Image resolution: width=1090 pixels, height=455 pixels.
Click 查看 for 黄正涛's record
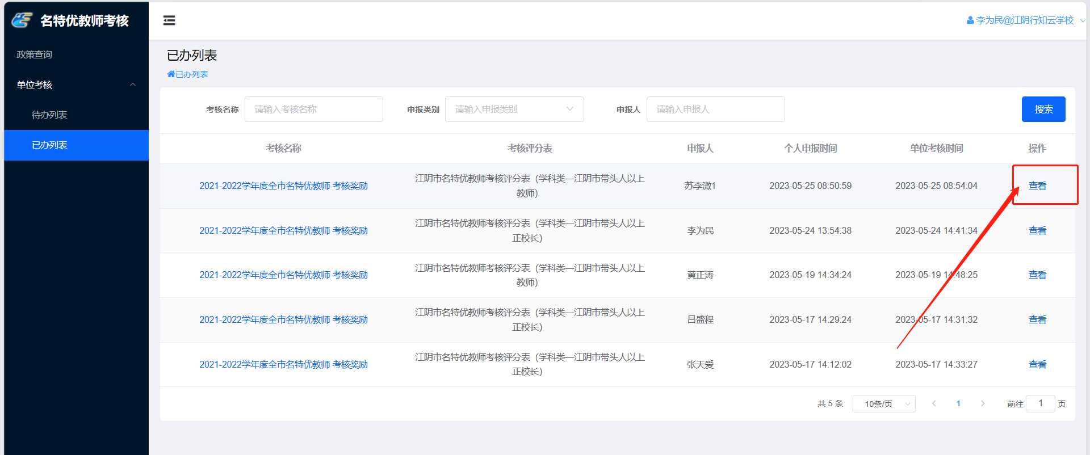click(1037, 275)
